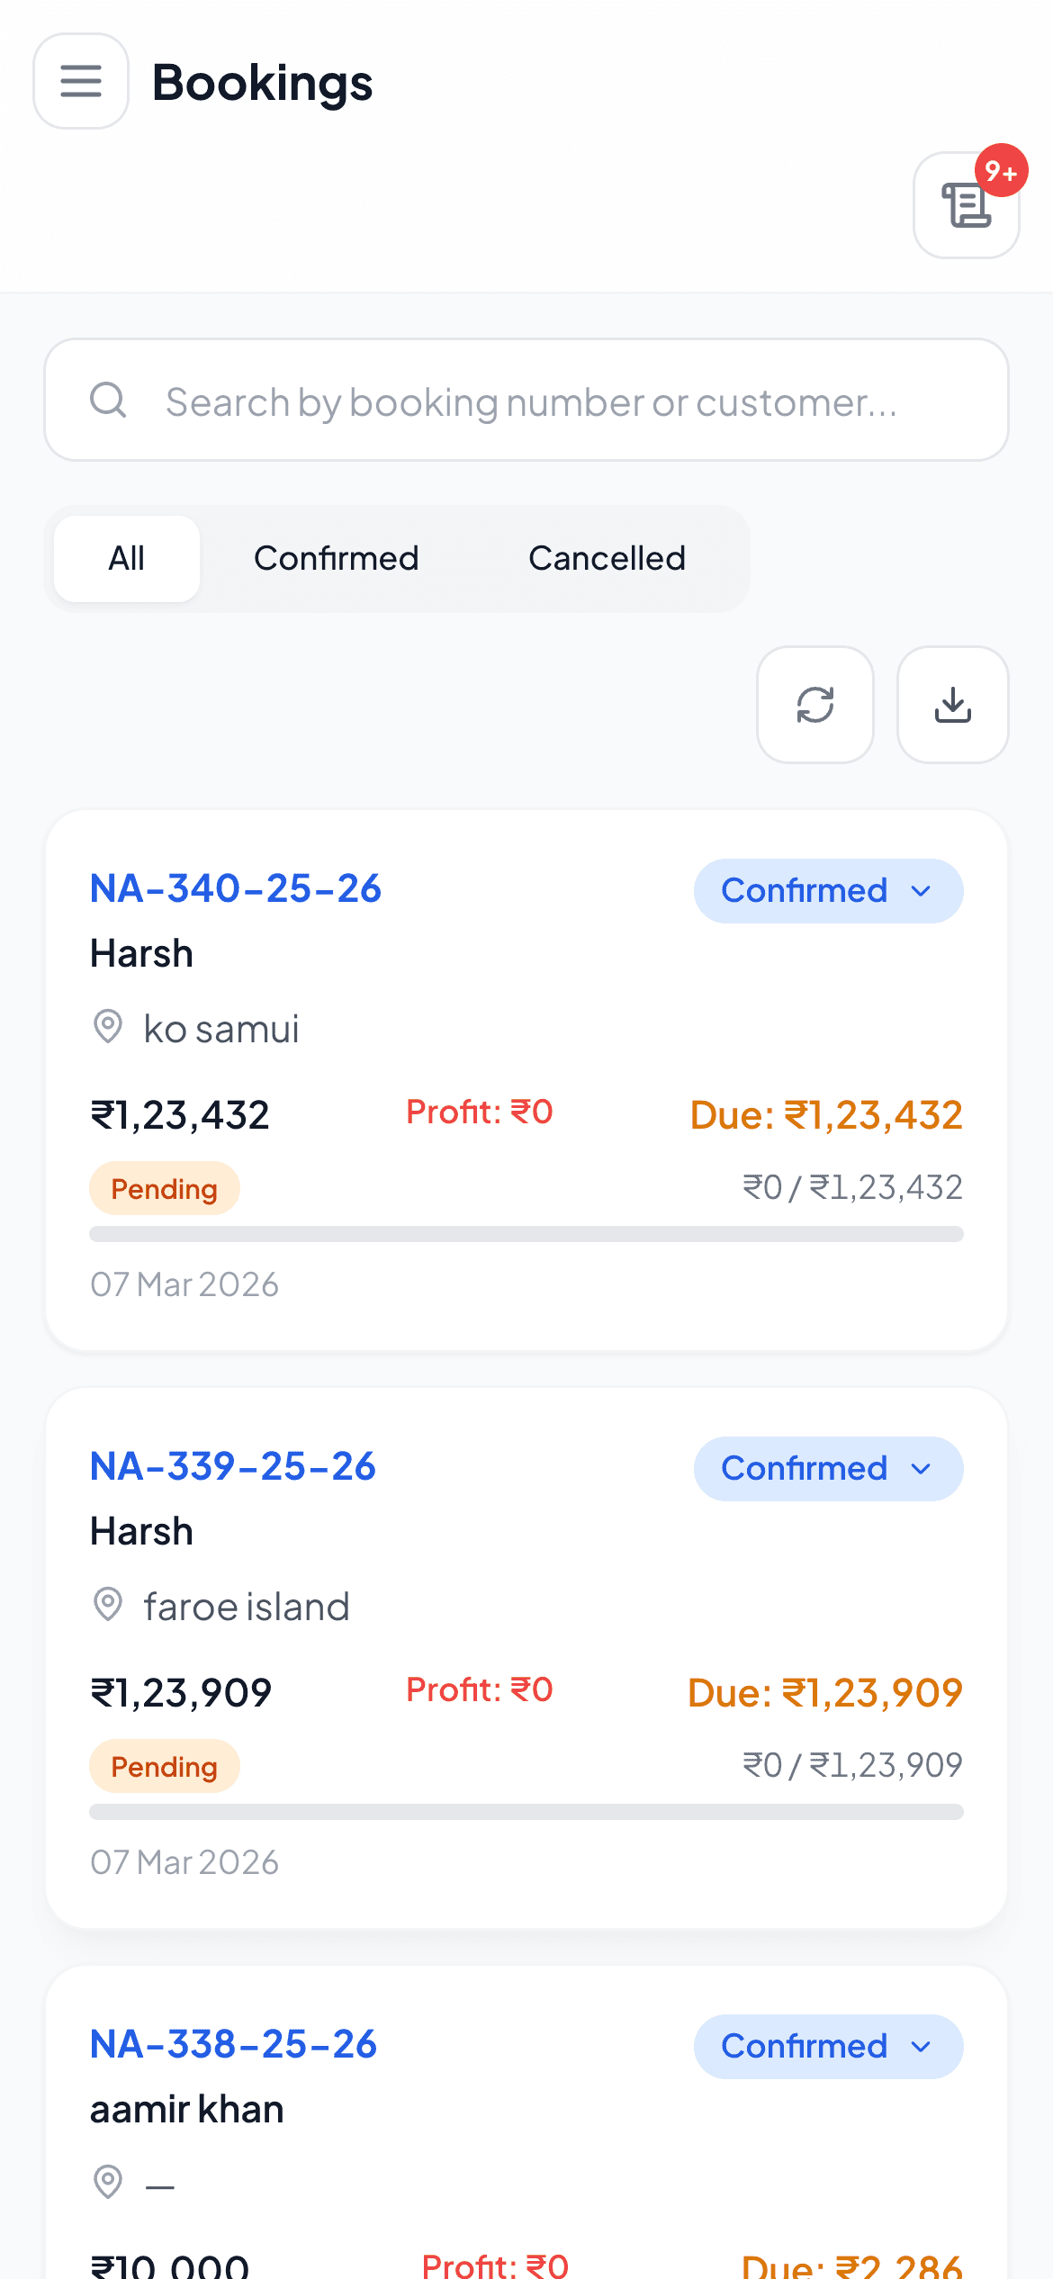The image size is (1053, 2279).
Task: Switch to the All bookings tab
Action: (127, 559)
